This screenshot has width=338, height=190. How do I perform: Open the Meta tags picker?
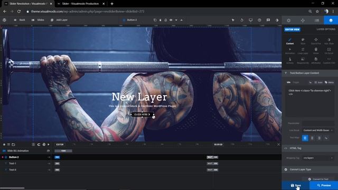(x=330, y=82)
